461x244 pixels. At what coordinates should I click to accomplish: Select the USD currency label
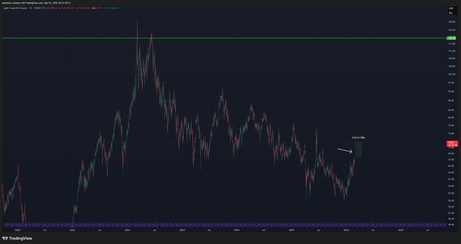point(451,8)
